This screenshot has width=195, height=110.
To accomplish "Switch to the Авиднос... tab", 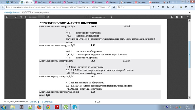I will (x=155, y=2).
